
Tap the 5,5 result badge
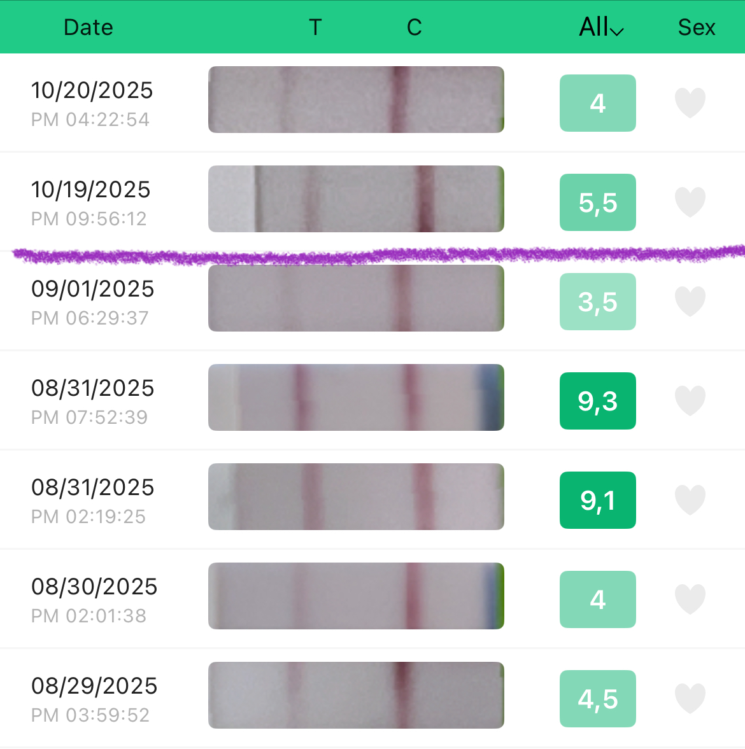[x=597, y=202]
